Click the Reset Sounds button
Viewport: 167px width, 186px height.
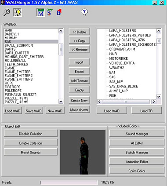pos(31,152)
